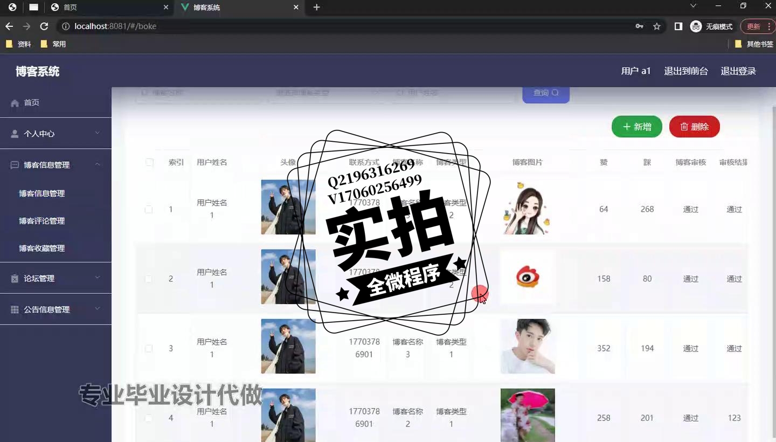Click the incognito 无痕模式 profile icon

click(696, 26)
